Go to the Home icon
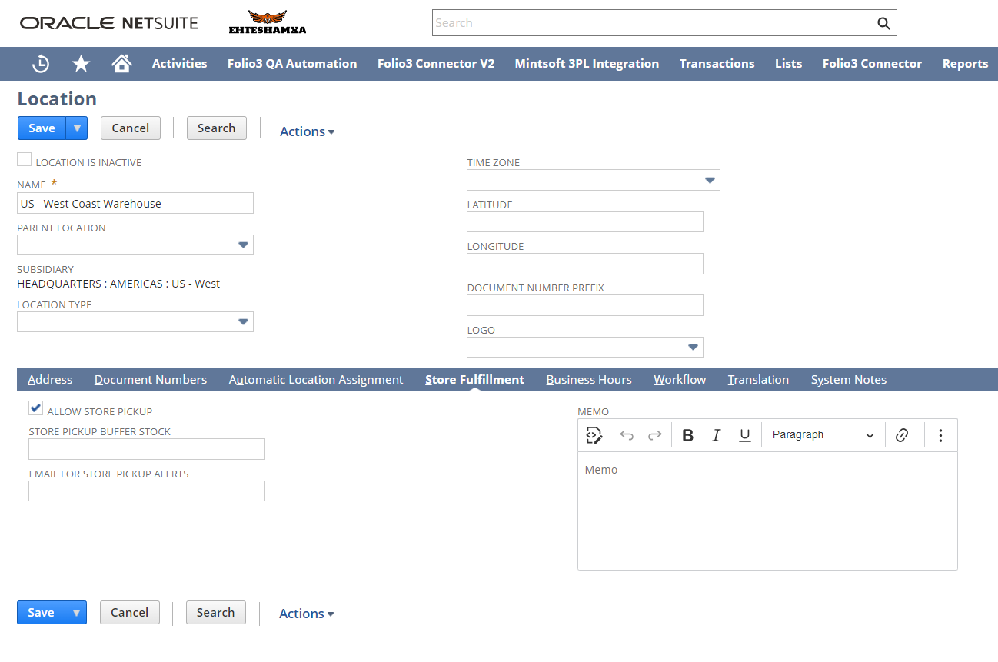 click(121, 64)
